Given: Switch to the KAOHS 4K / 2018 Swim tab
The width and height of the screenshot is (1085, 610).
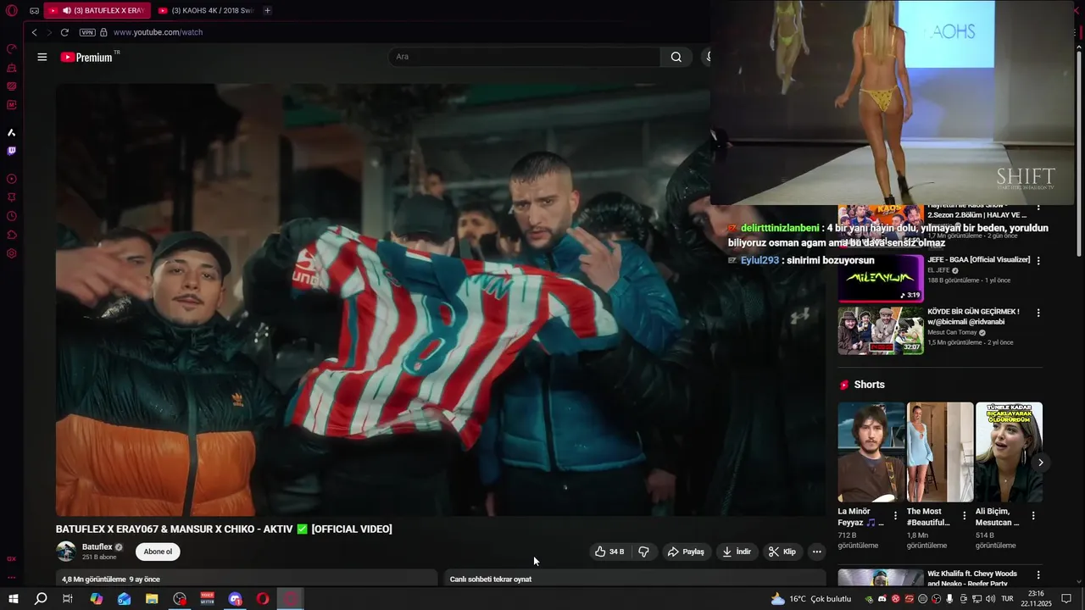Looking at the screenshot, I should [x=206, y=10].
